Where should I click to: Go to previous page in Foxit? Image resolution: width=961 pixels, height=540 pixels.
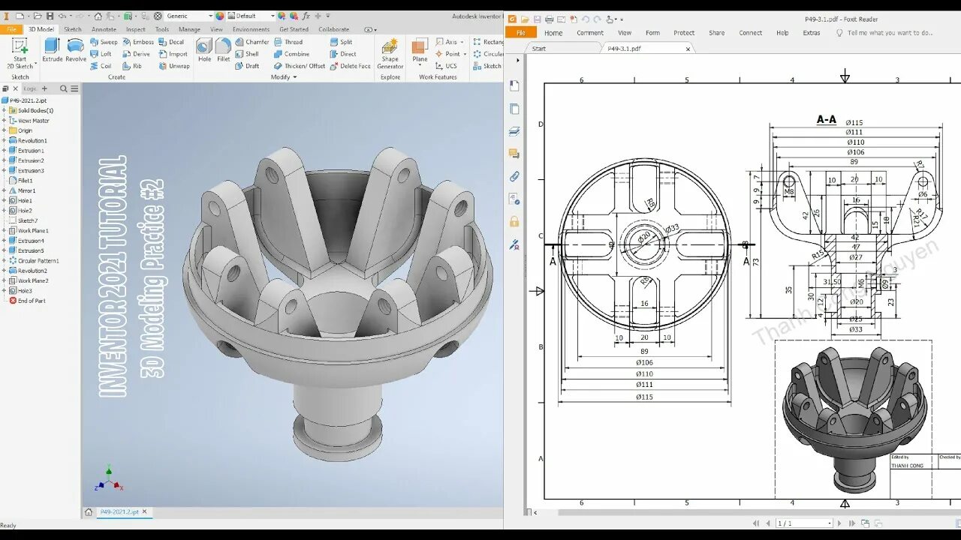point(767,523)
